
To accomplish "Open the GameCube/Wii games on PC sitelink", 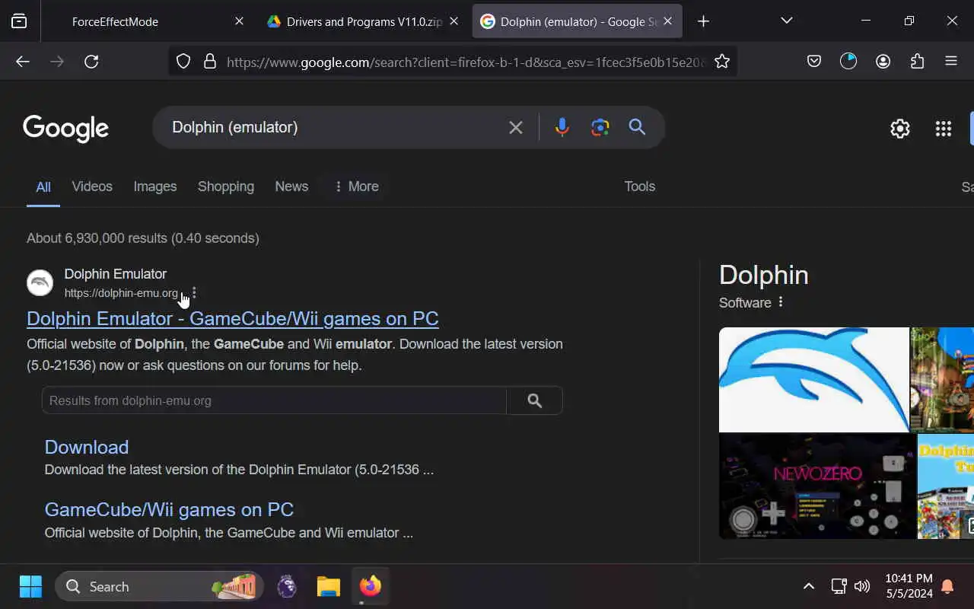I will (169, 509).
